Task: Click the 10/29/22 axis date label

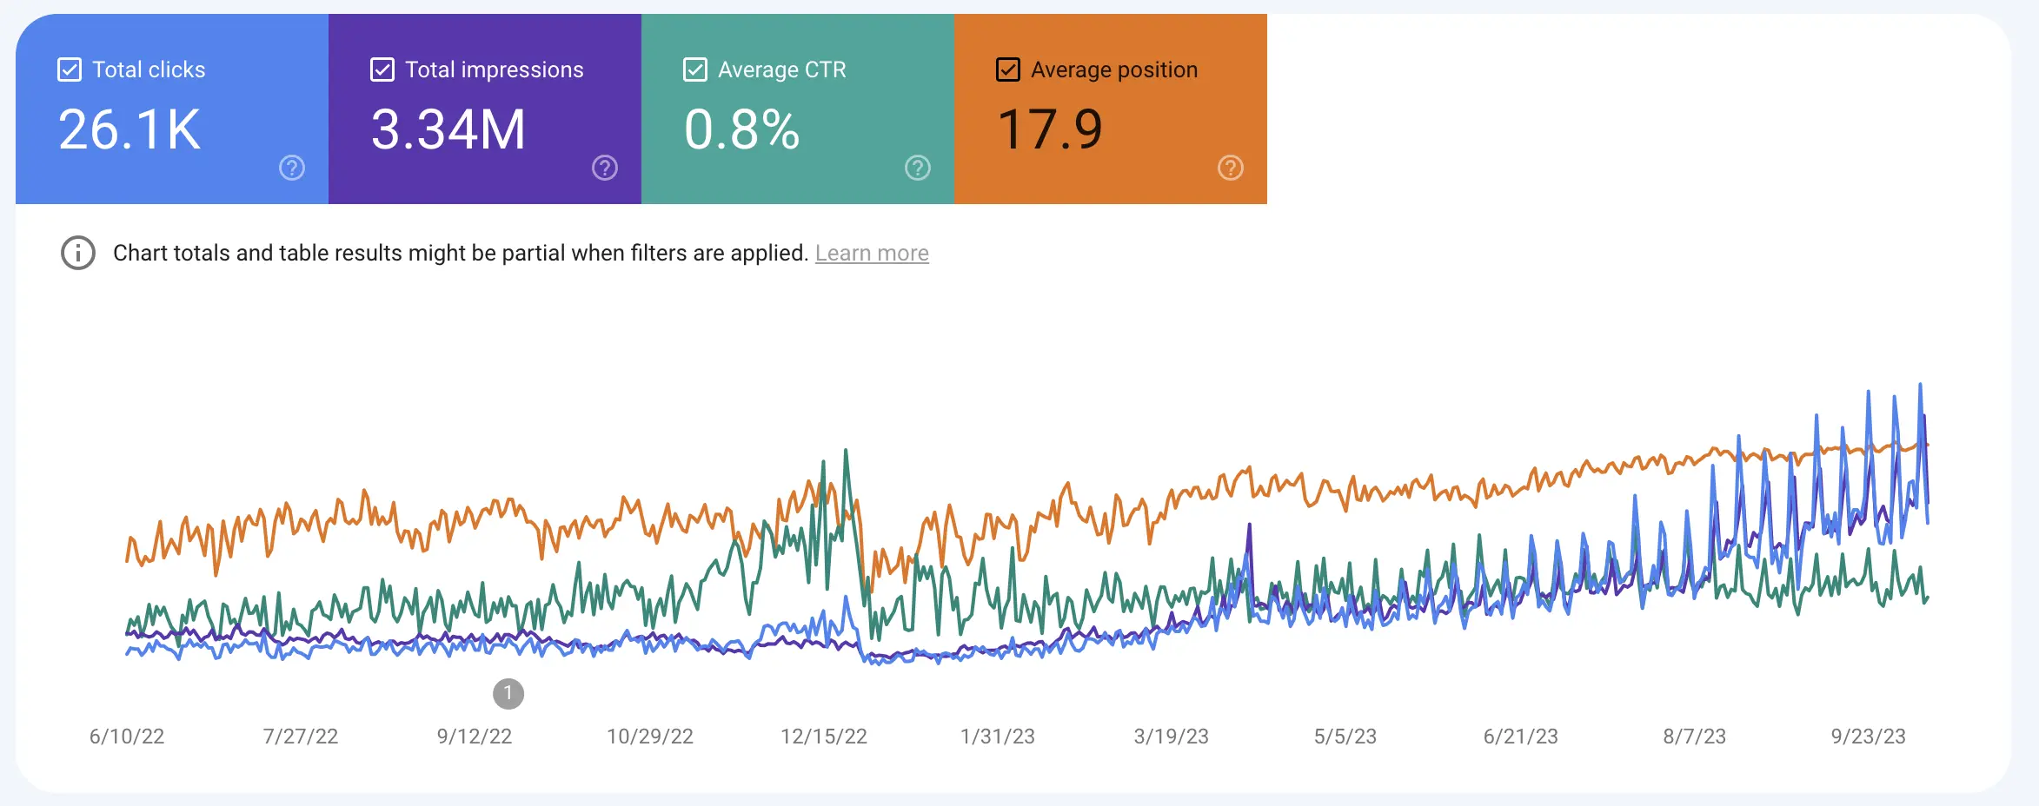Action: click(650, 737)
